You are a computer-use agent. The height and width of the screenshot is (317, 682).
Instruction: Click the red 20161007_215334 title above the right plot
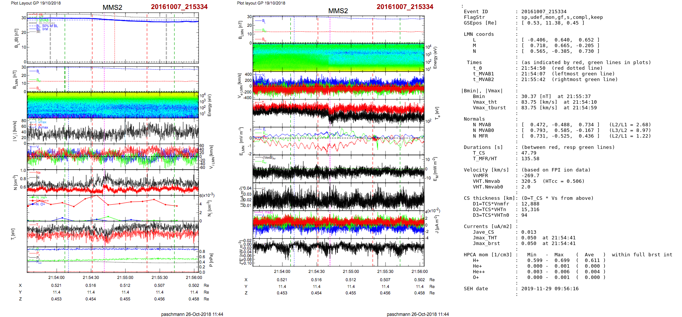pos(405,7)
